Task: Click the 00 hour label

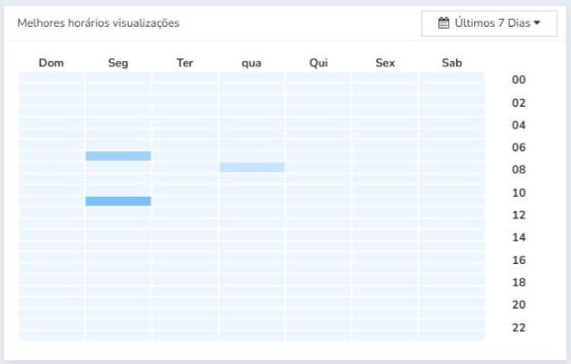Action: coord(519,80)
